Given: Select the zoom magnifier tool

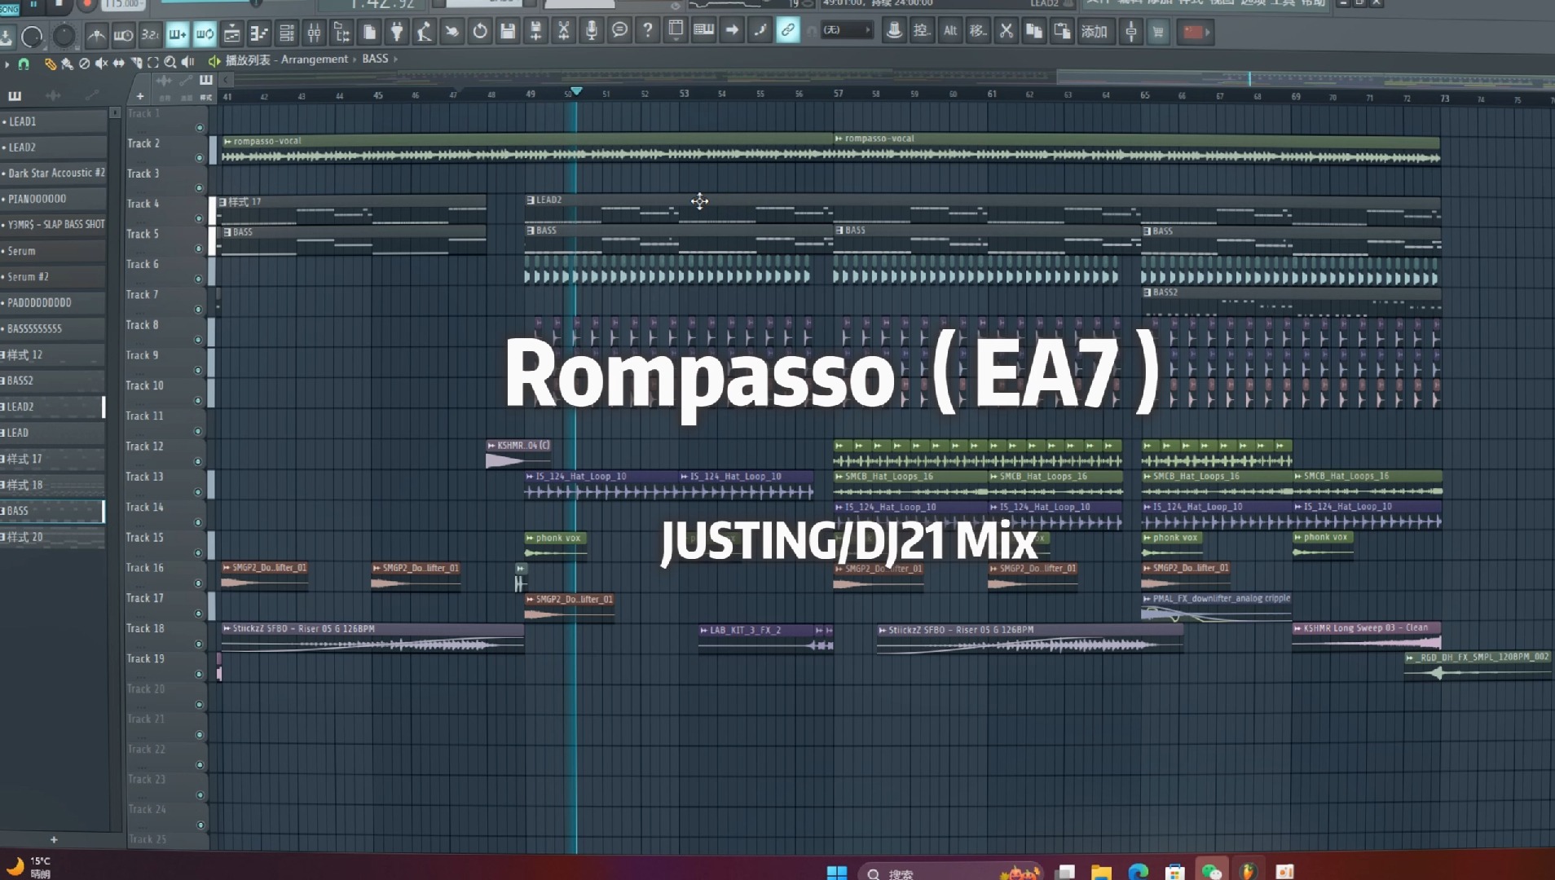Looking at the screenshot, I should coord(170,63).
